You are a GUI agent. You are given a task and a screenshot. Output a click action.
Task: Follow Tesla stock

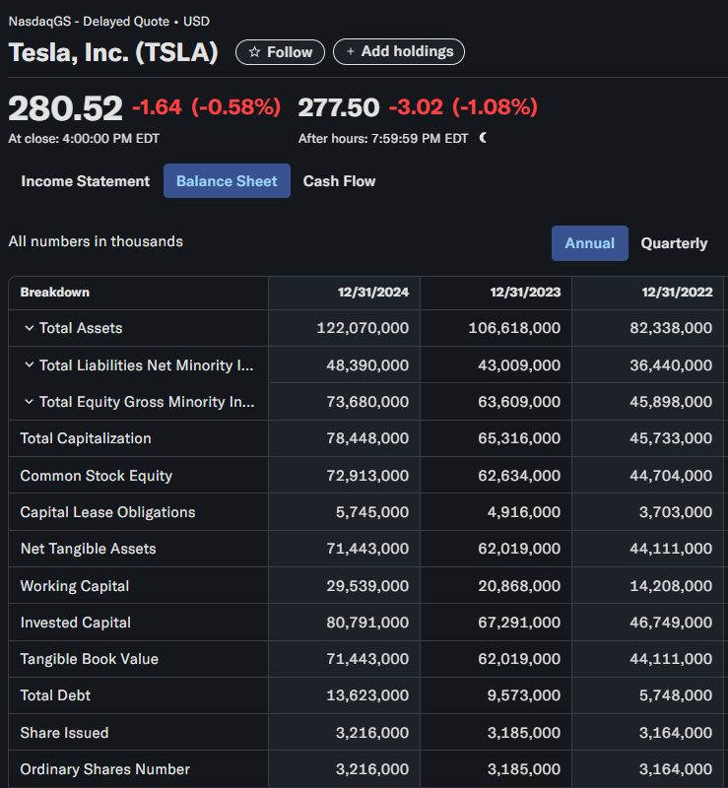pyautogui.click(x=280, y=52)
